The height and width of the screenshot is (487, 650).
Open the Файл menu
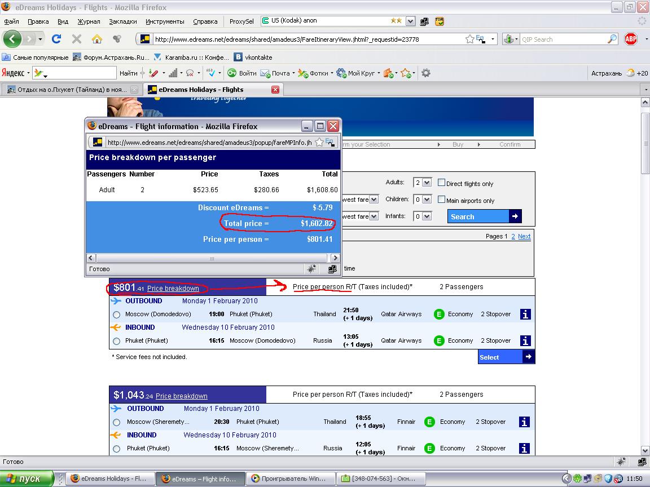coord(12,21)
